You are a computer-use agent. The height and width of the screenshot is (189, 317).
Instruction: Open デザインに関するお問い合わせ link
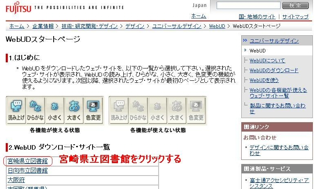pyautogui.click(x=279, y=150)
